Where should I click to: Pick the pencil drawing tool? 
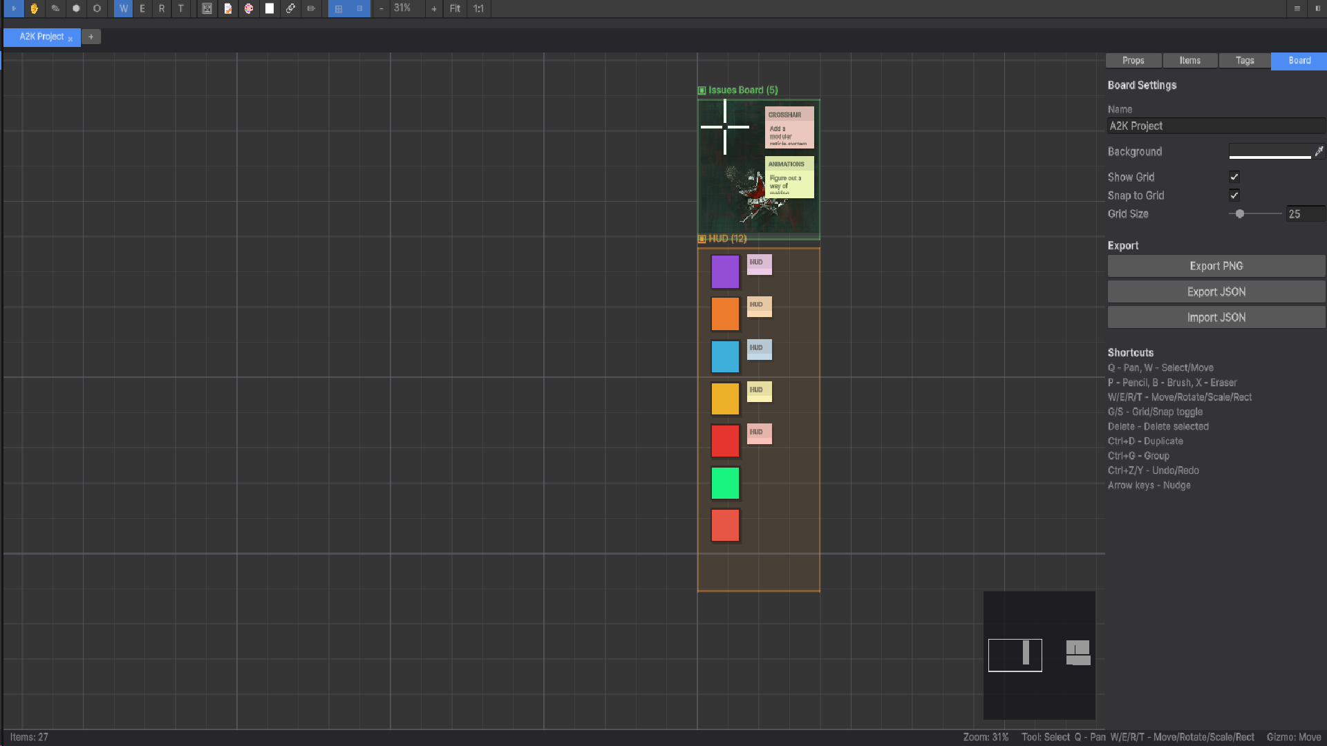pyautogui.click(x=55, y=8)
